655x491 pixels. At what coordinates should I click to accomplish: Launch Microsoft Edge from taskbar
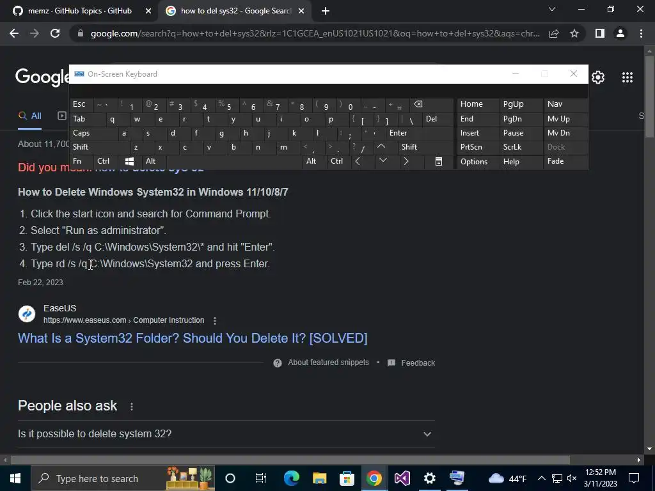[291, 478]
